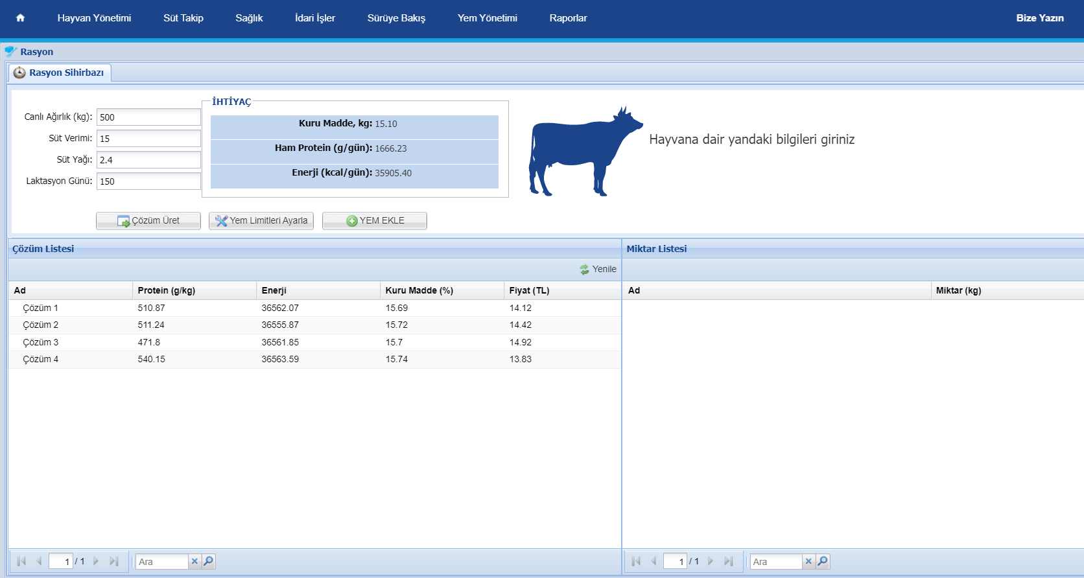The height and width of the screenshot is (578, 1084).
Task: Click energy value 36555.87
Action: pos(280,325)
